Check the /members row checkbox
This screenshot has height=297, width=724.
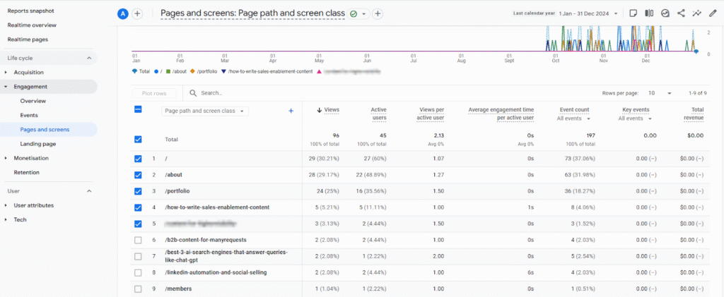(138, 289)
